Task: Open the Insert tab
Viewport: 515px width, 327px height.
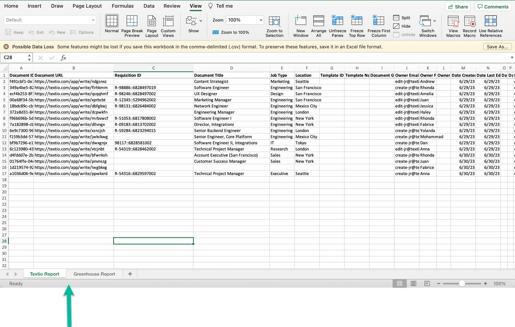Action: coord(34,6)
